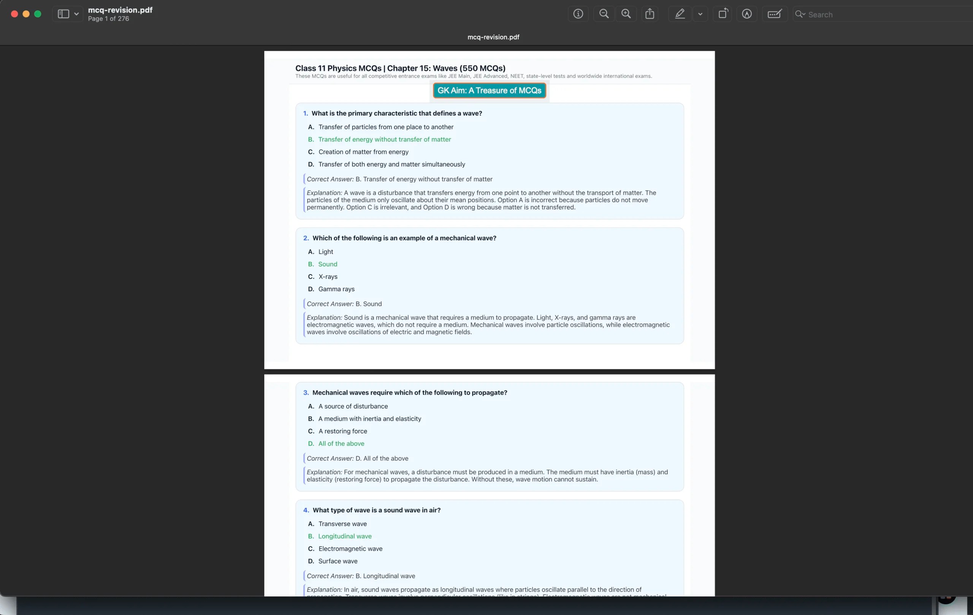Open highlight color options dropdown arrow
The width and height of the screenshot is (973, 615).
[x=700, y=14]
